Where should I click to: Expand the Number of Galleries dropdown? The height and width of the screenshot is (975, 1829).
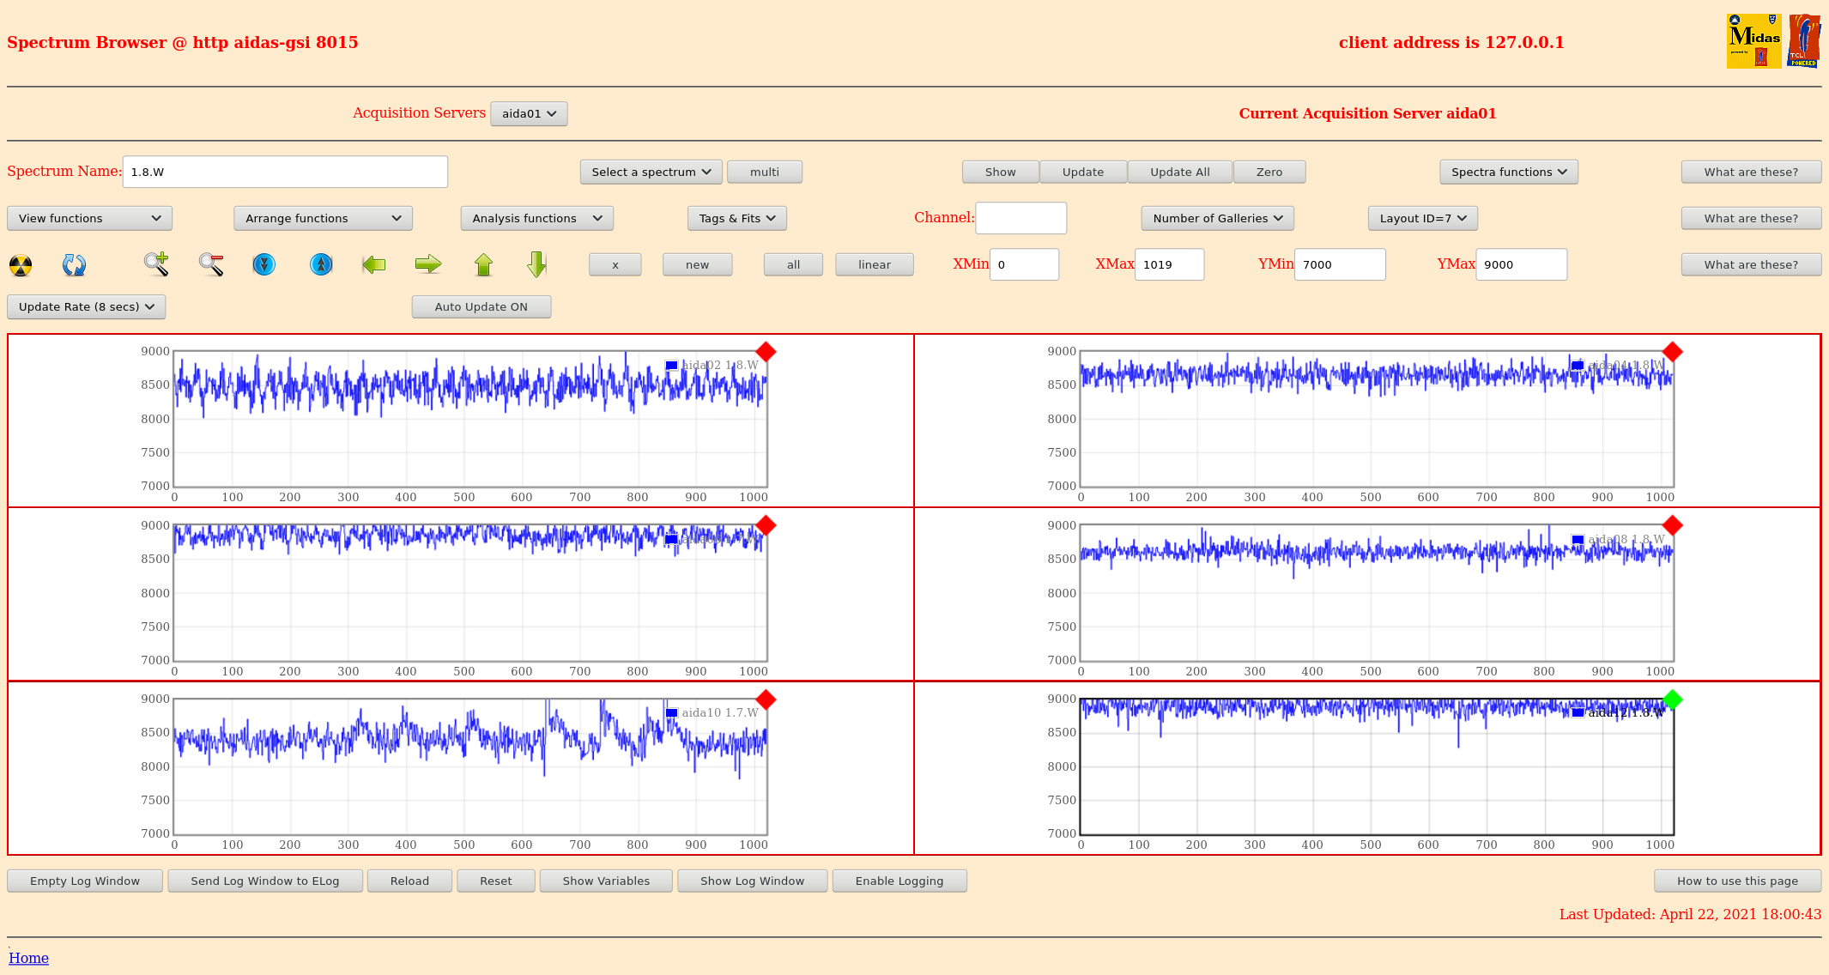[x=1217, y=218]
